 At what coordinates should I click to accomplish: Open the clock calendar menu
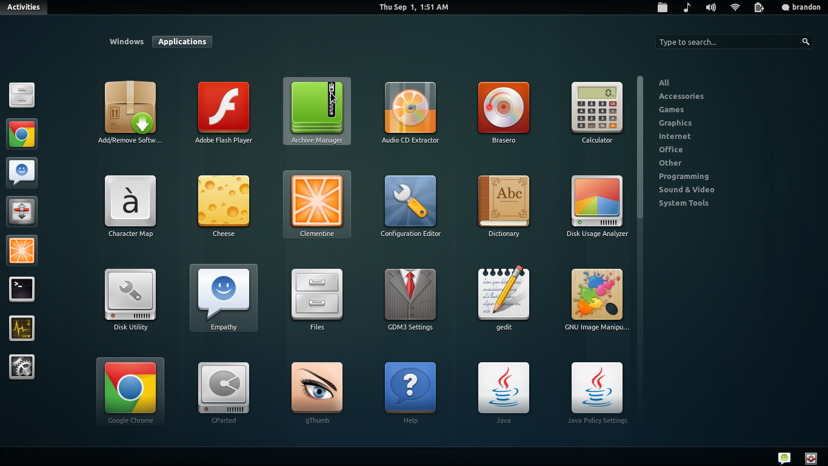(x=414, y=7)
